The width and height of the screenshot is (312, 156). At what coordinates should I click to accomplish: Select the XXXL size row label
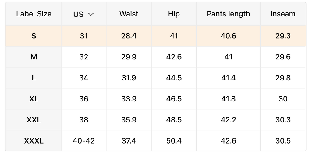pyautogui.click(x=34, y=141)
